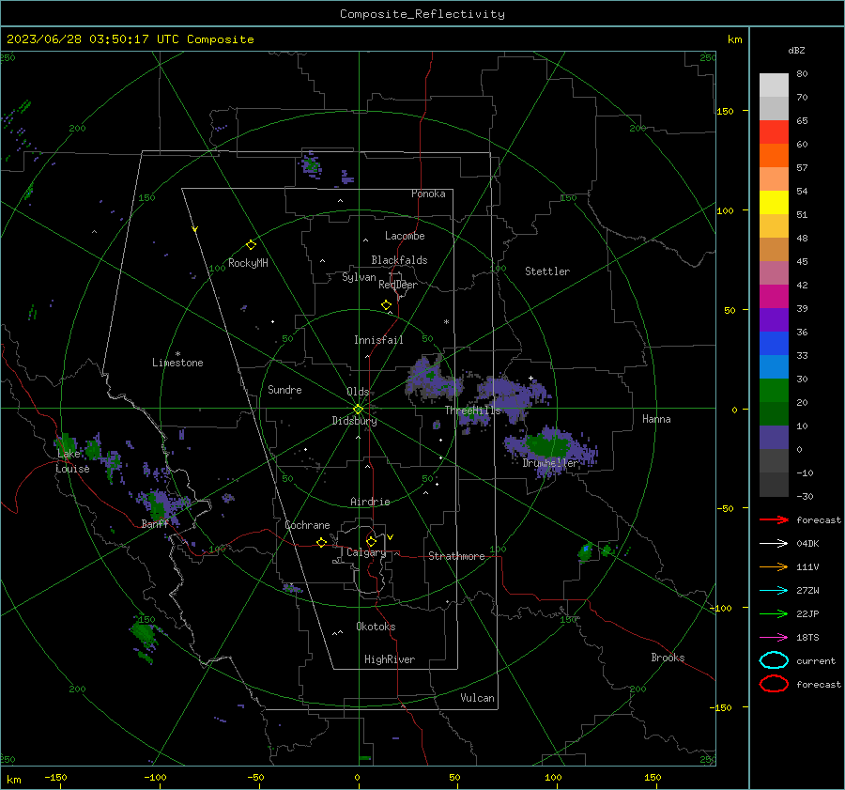Click the Didsbury label
Viewport: 845px width, 790px height.
[354, 421]
